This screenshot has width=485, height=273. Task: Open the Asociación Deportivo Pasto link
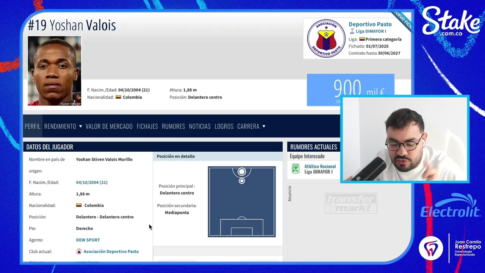point(111,251)
